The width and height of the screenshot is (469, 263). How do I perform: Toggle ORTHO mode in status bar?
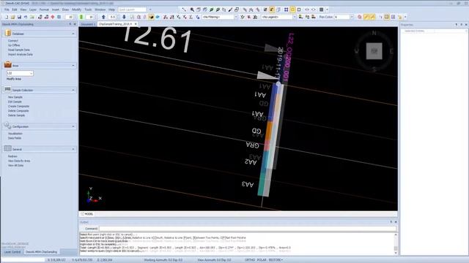250,260
